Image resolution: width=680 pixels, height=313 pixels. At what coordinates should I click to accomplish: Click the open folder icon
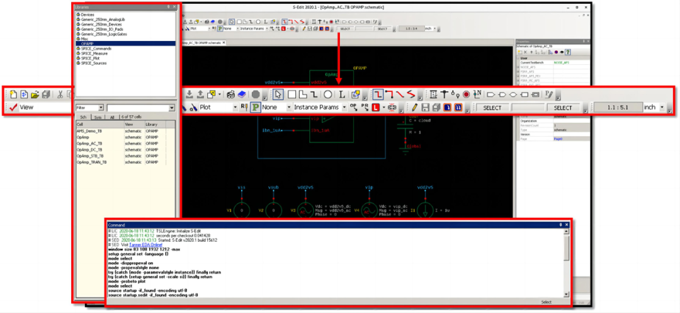(x=35, y=94)
